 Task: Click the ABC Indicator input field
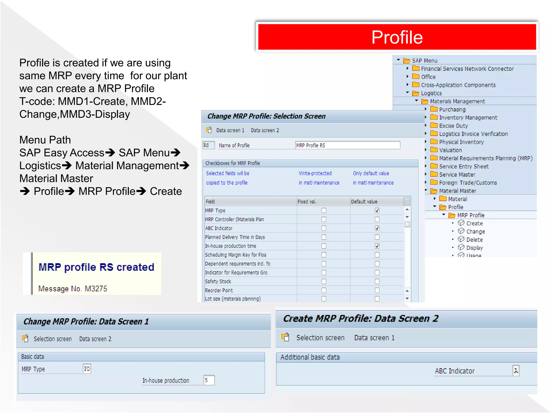[x=516, y=371]
